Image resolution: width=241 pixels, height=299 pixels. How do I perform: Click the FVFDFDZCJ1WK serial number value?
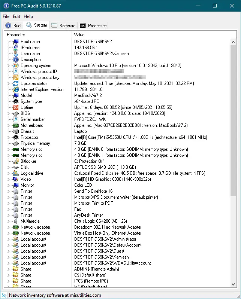tap(90, 119)
